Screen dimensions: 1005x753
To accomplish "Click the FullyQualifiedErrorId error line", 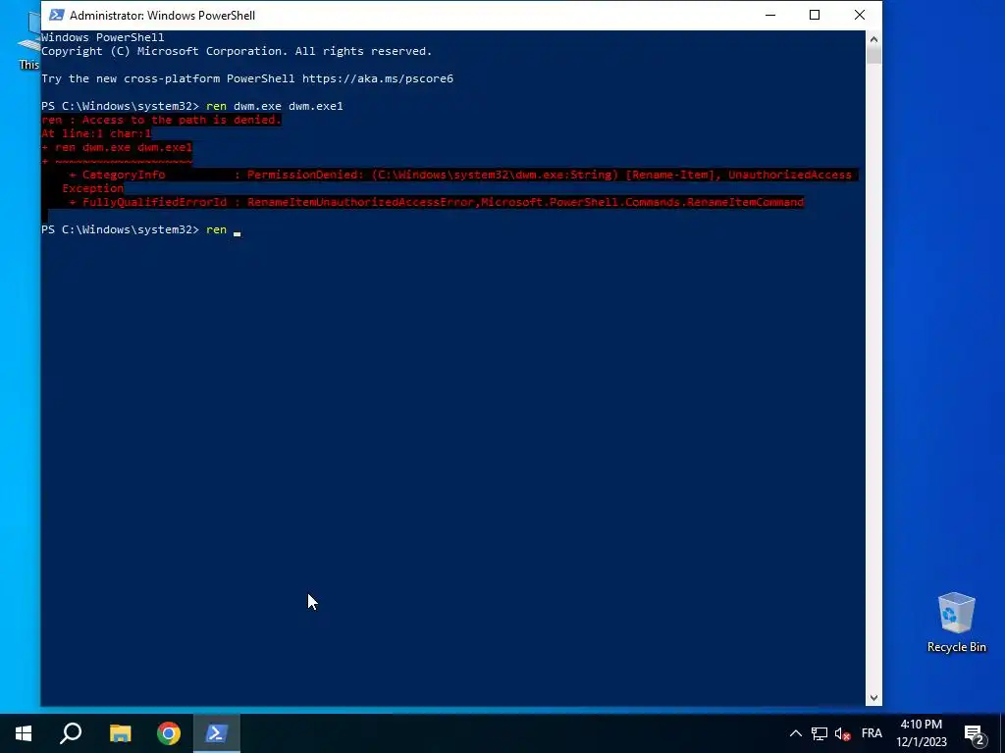I will [436, 202].
